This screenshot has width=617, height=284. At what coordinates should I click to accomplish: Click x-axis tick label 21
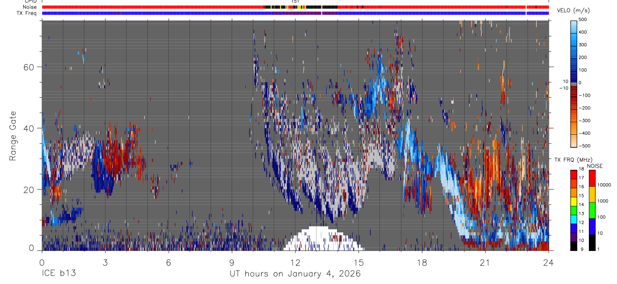point(485,262)
